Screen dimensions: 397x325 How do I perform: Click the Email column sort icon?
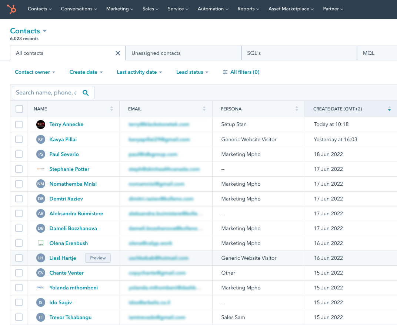(x=204, y=109)
